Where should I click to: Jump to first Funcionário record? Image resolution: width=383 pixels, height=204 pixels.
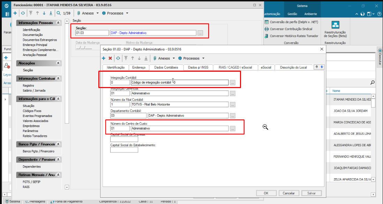click(31, 13)
